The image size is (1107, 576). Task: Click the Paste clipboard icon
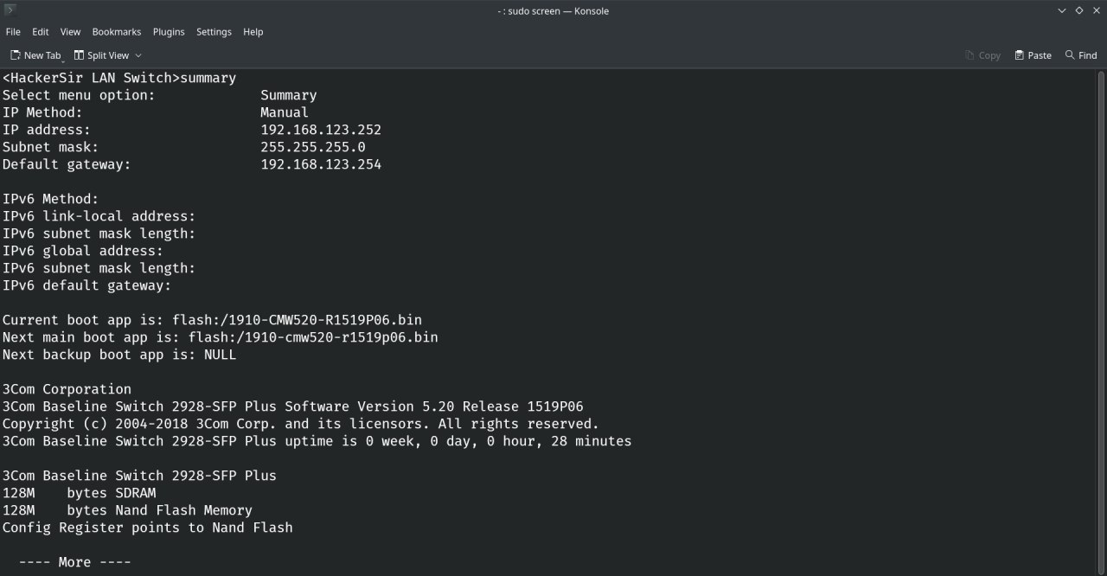pyautogui.click(x=1020, y=55)
